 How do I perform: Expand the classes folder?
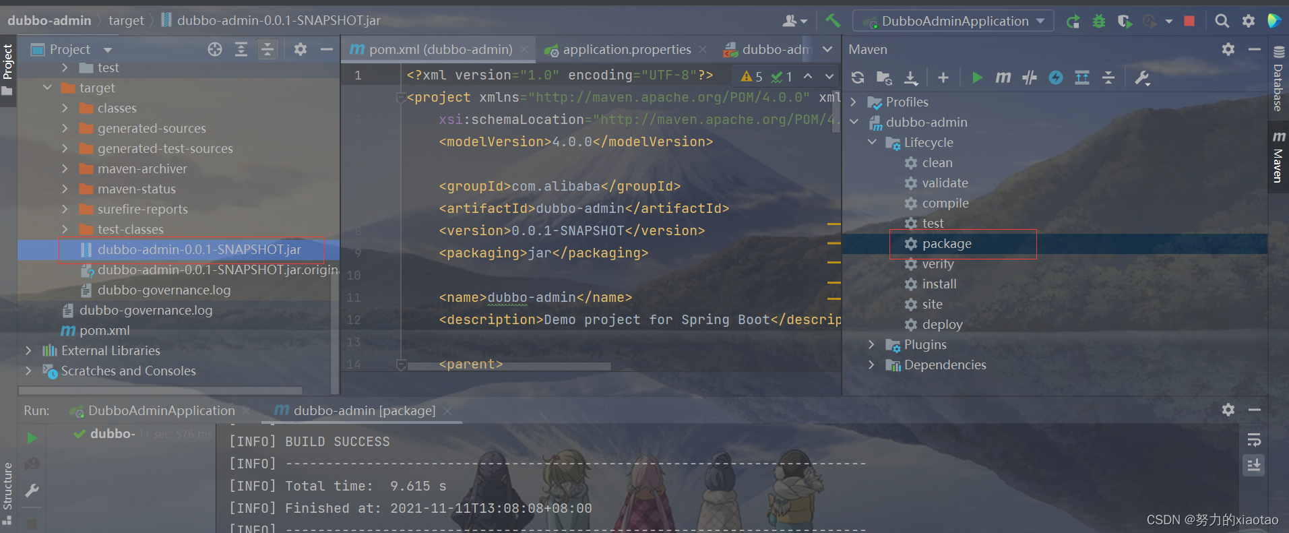pos(65,108)
